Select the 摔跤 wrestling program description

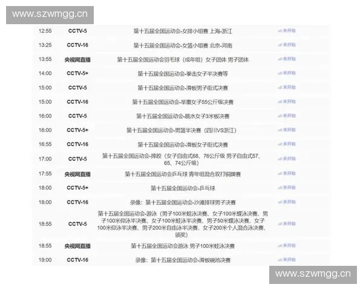pos(181,159)
